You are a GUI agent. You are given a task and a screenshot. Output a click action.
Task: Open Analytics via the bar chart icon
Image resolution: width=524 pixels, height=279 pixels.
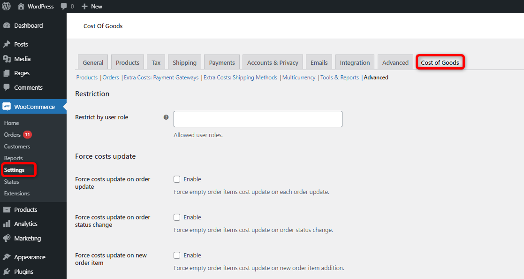pyautogui.click(x=8, y=224)
